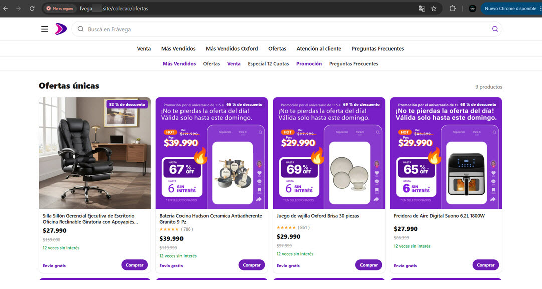This screenshot has height=289, width=542.
Task: Click the 'No es seguro' security indicator
Action: [x=60, y=9]
